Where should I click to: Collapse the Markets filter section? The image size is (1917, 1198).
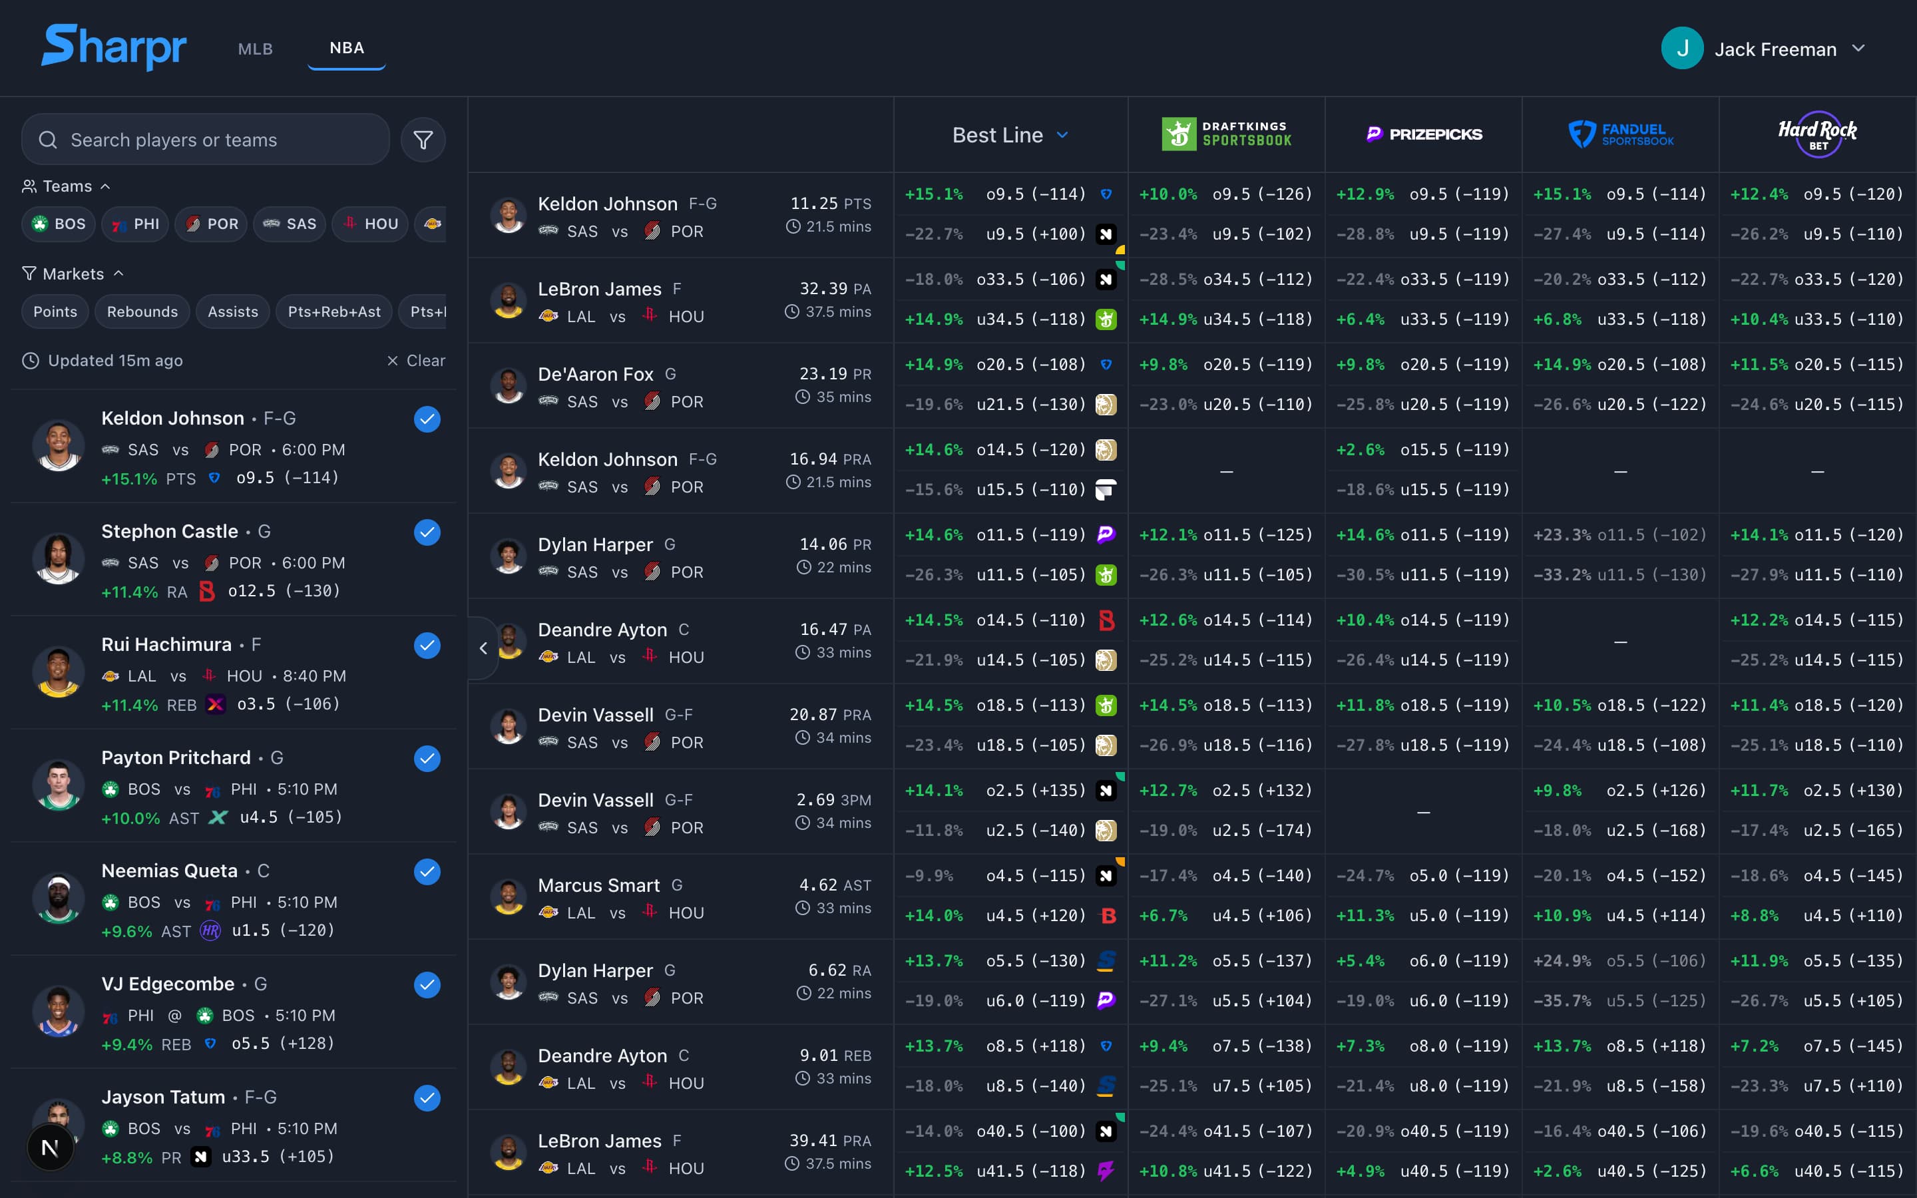coord(73,274)
